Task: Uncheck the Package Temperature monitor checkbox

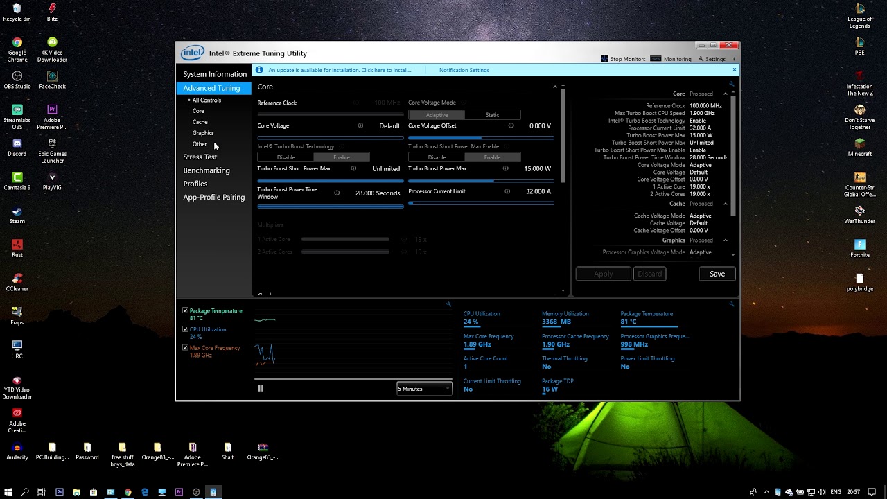Action: 185,310
